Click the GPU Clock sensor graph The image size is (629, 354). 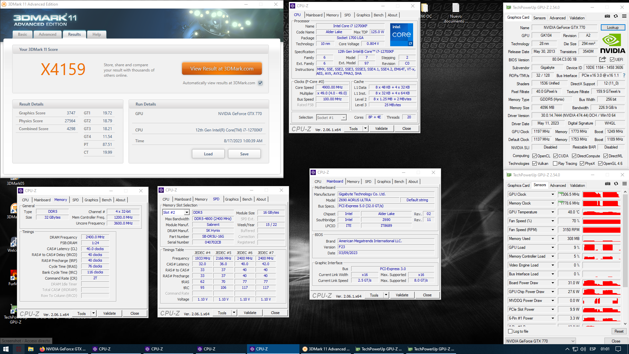pos(601,194)
